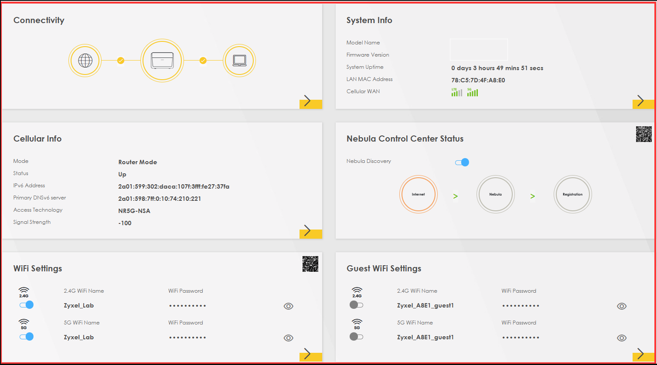
Task: Click the checkmark between globe and router
Action: (121, 61)
